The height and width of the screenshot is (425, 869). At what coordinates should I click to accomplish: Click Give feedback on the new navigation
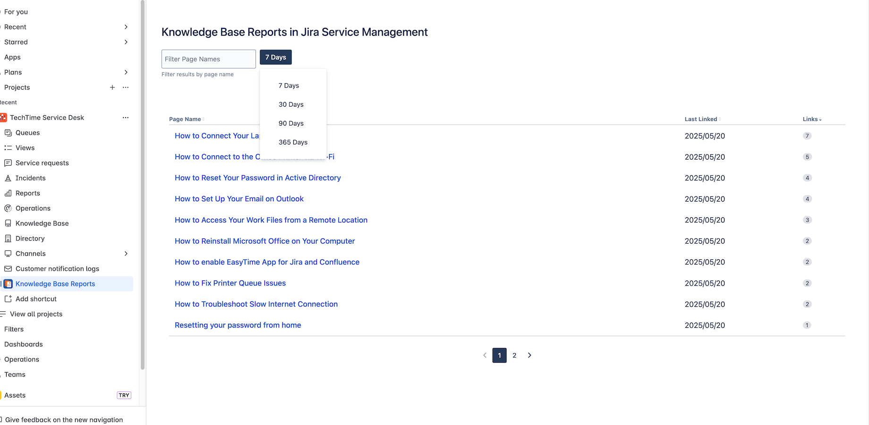point(64,420)
